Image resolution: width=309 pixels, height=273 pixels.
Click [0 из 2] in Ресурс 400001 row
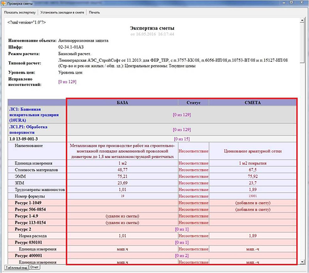[182, 255]
